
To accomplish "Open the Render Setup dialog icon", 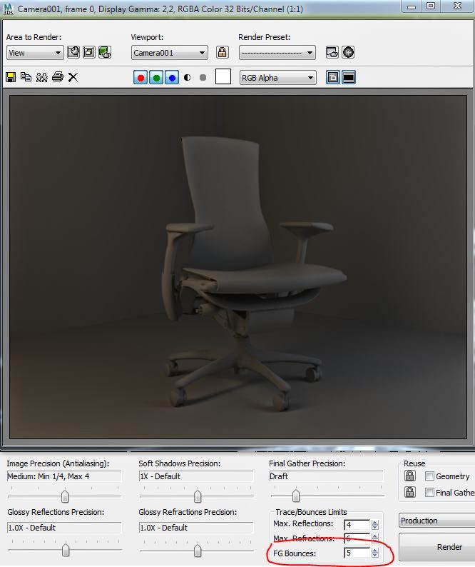I will coord(332,52).
